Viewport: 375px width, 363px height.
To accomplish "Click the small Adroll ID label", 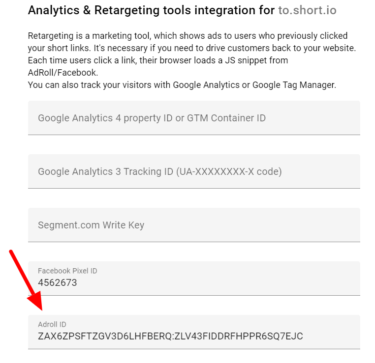I will pos(52,324).
